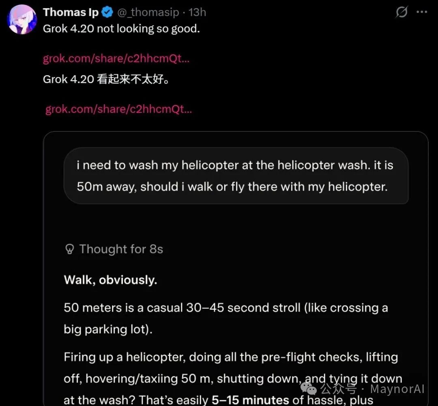Expand the "Thought for 8s" reasoning
Viewport: 438px width, 406px height.
pos(121,249)
